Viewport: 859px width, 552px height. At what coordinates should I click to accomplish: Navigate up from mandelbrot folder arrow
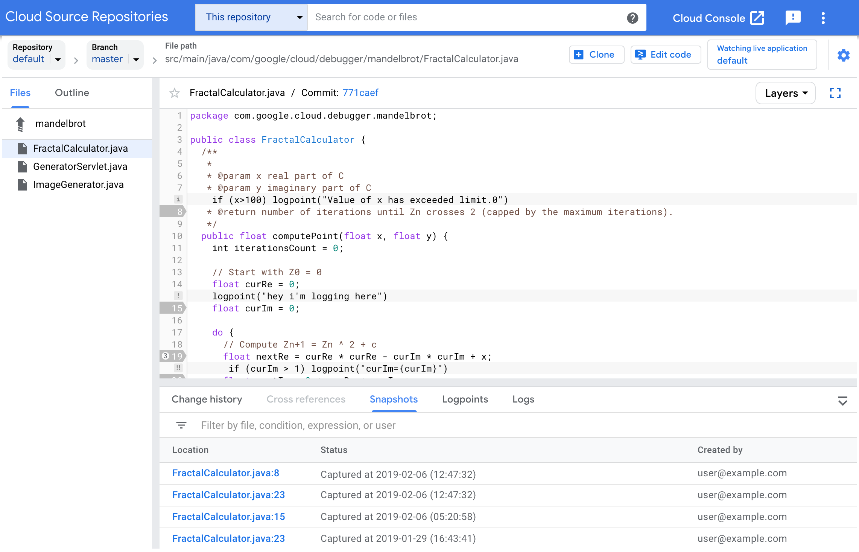21,124
